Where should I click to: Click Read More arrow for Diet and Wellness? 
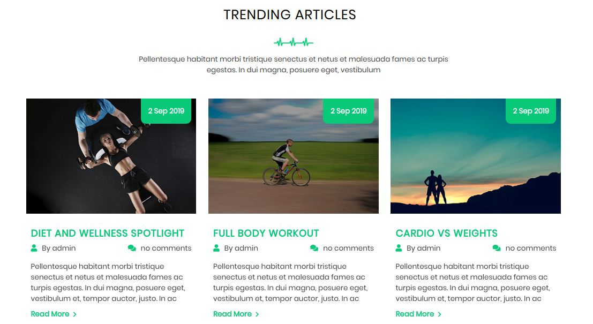[75, 314]
